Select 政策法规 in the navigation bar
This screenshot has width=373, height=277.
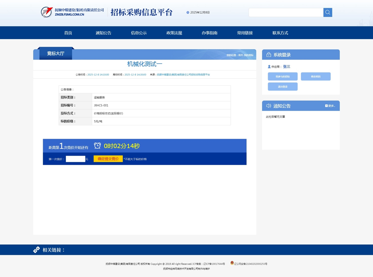[174, 33]
